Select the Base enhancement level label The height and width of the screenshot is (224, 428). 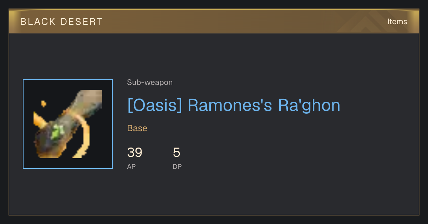click(x=137, y=128)
